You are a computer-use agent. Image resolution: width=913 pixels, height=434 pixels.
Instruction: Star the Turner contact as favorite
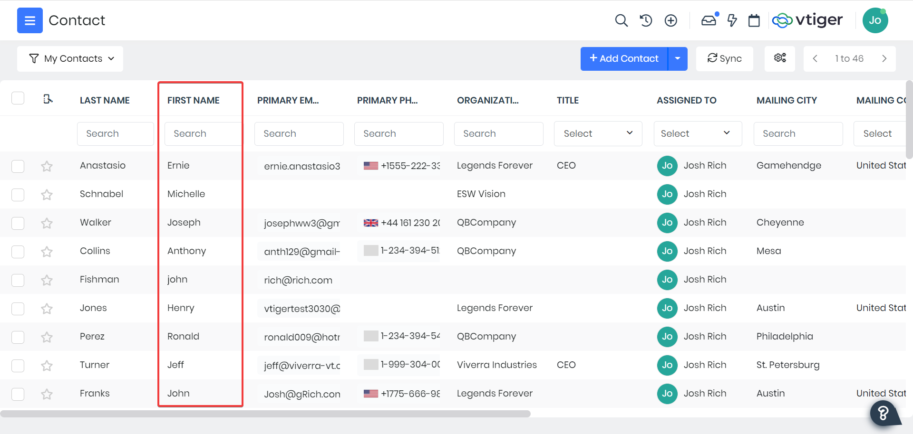coord(46,366)
